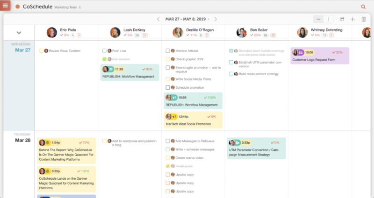Click Ben Sailer's avatar
This screenshot has width=374, height=198.
pyautogui.click(x=241, y=32)
